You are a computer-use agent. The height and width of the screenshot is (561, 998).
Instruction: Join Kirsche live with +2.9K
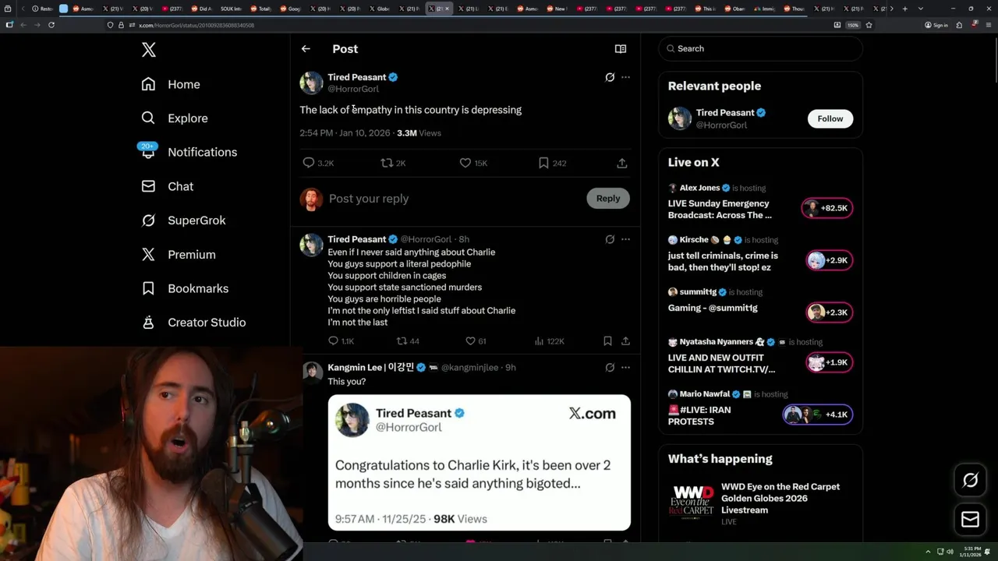tap(829, 260)
